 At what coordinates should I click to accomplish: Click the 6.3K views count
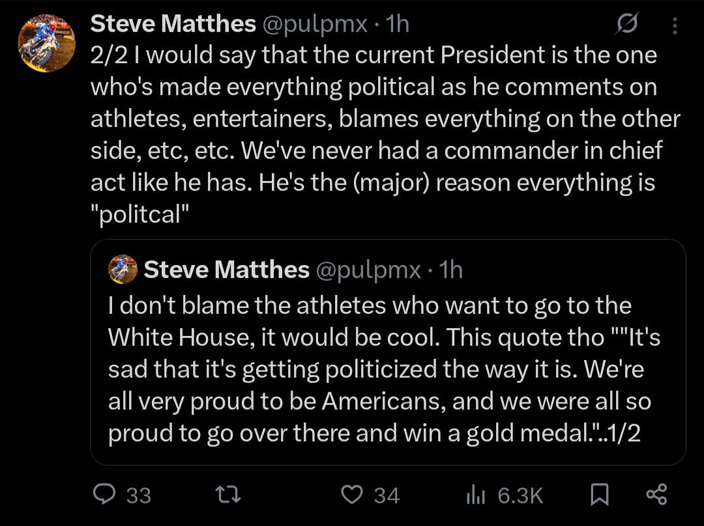coord(520,496)
